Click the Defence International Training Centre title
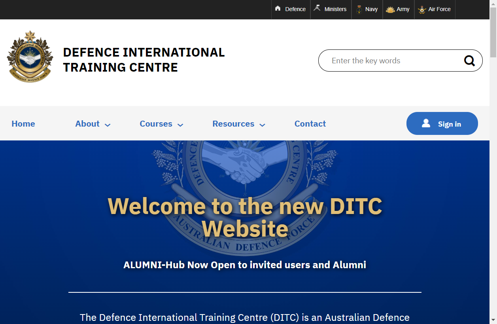This screenshot has height=324, width=497. point(144,60)
